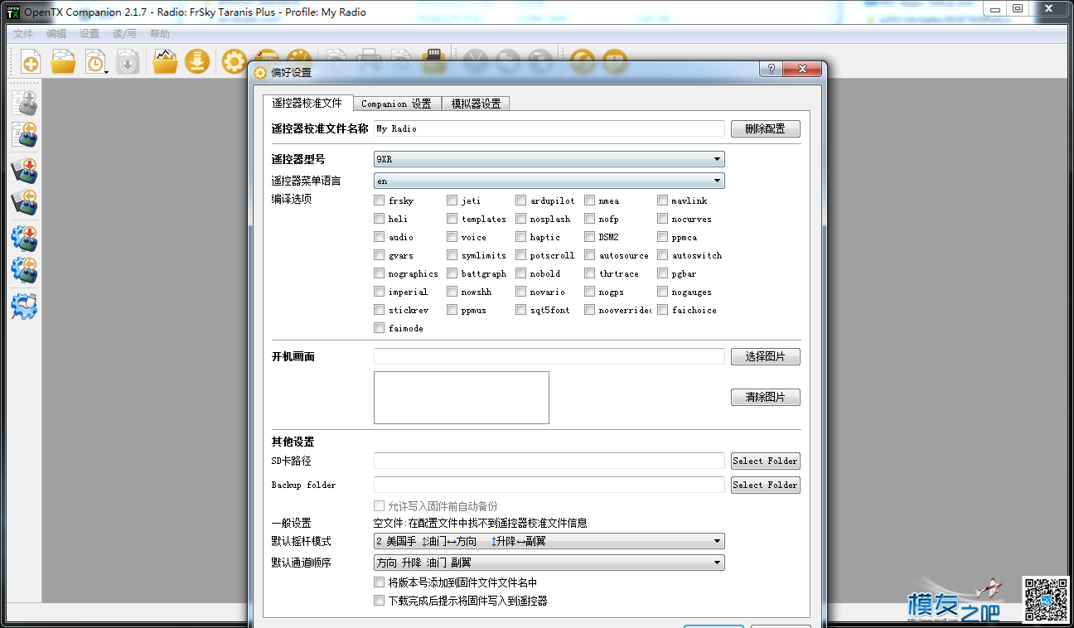Expand the 默认通道顺序 dropdown
Screen dimensions: 1074x628
tap(549, 563)
